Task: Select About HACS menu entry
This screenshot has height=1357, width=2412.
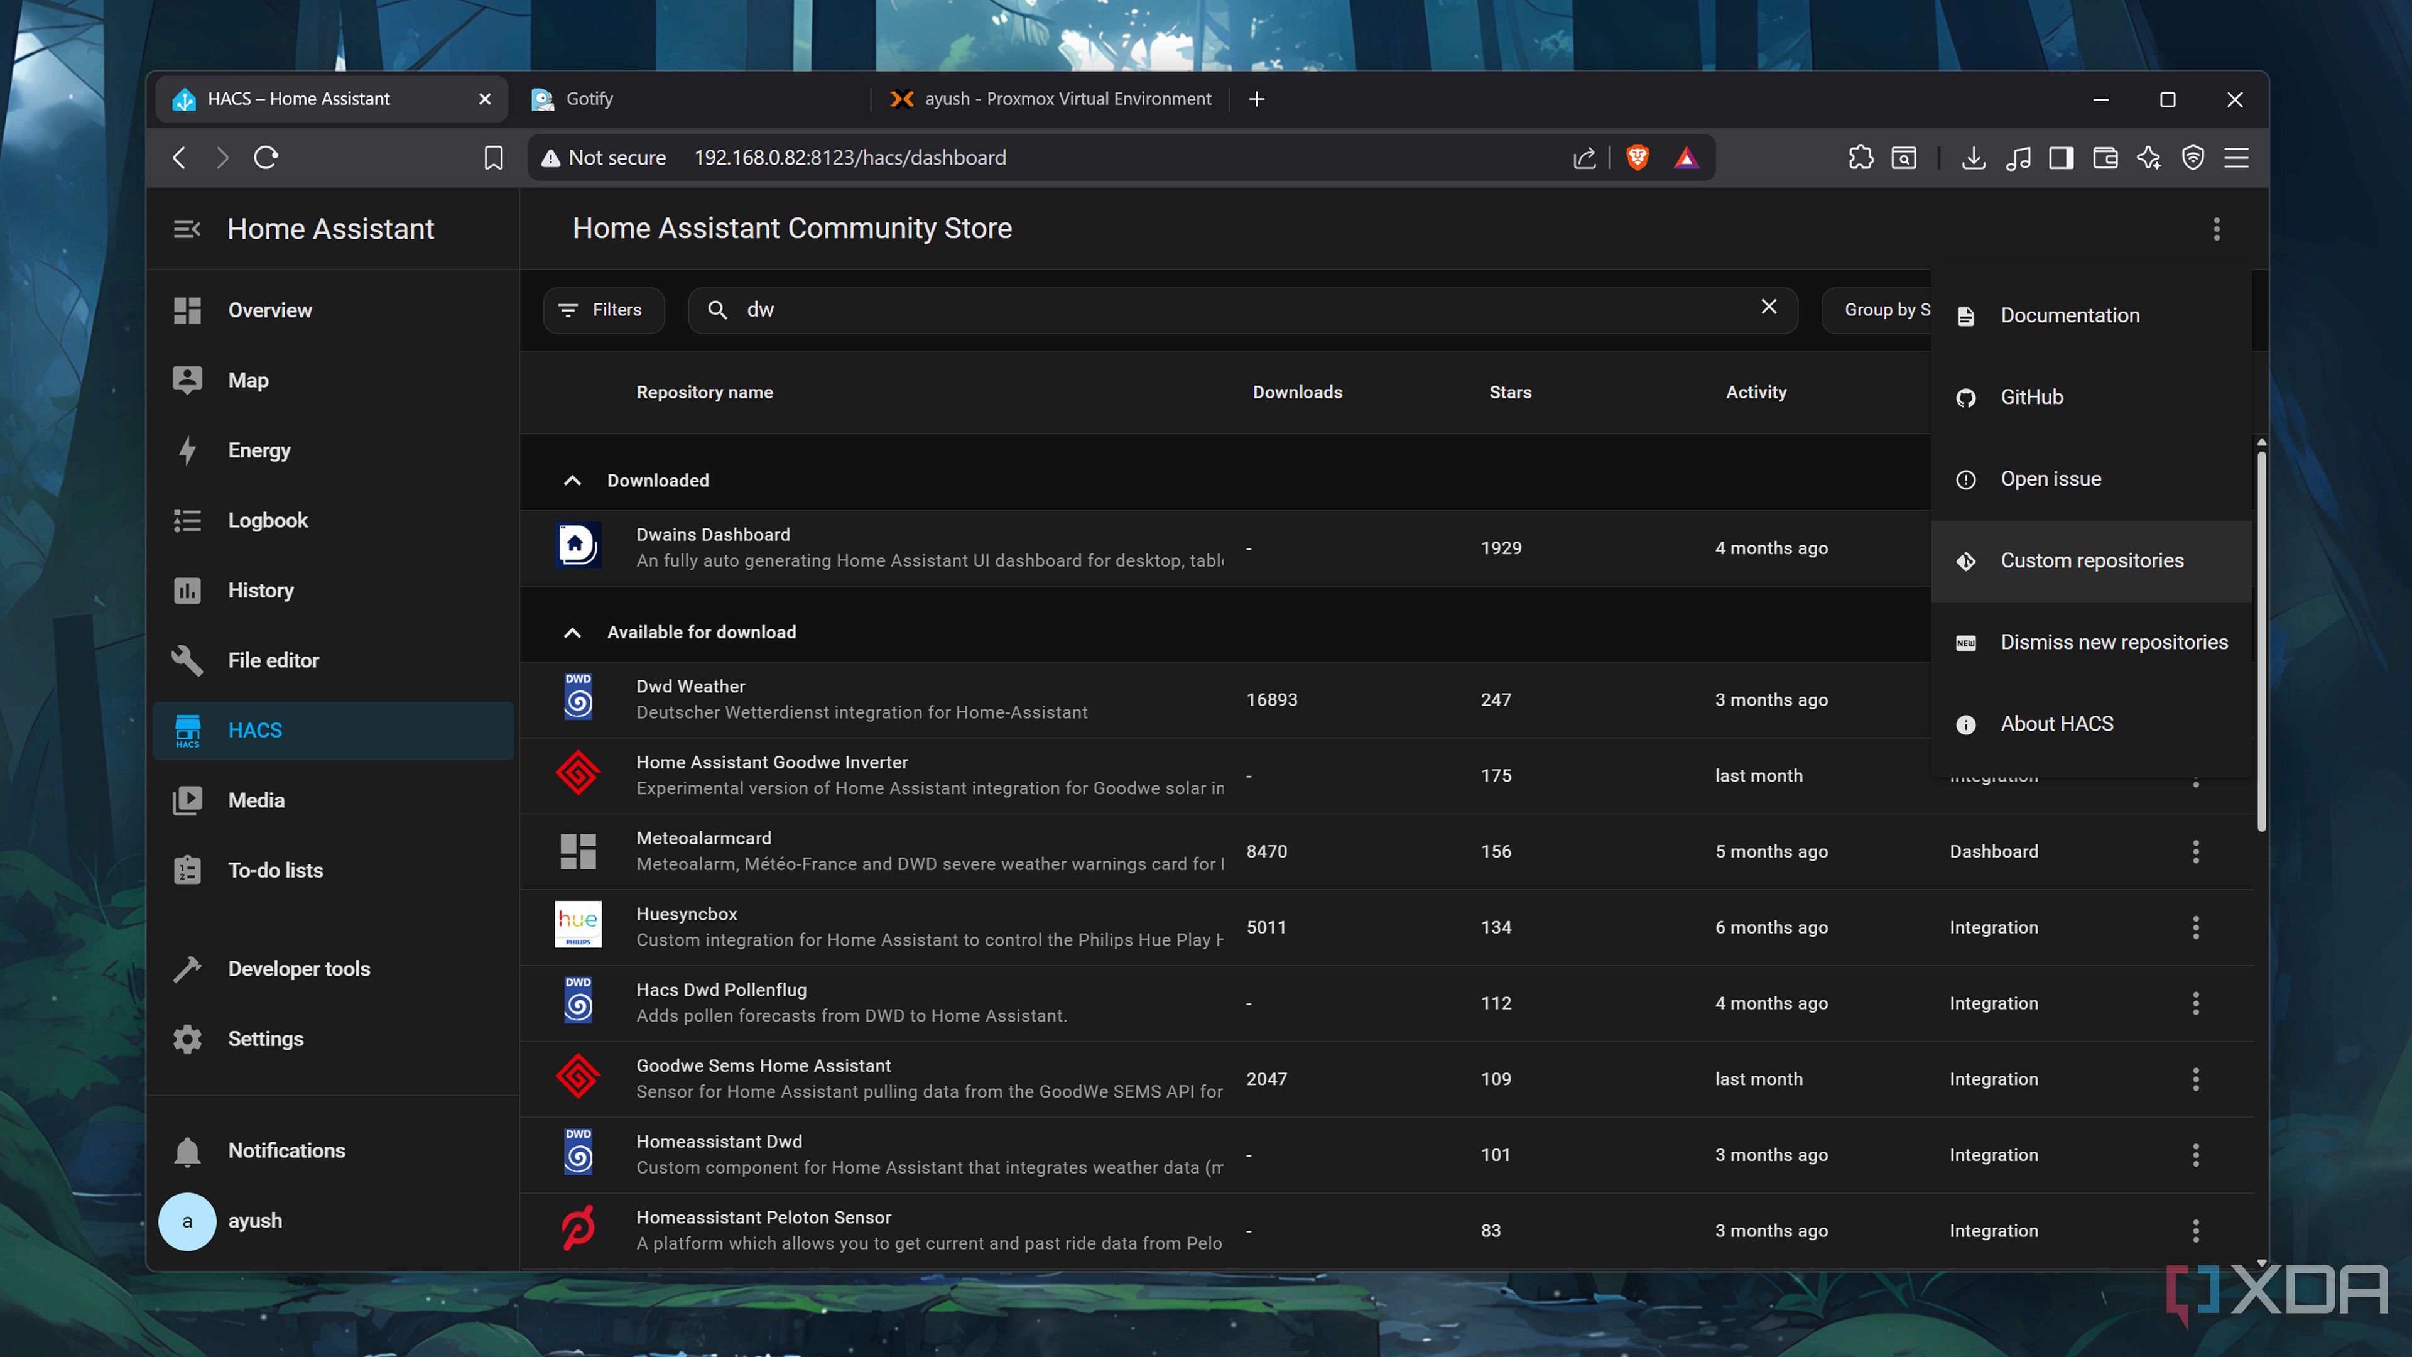Action: click(2092, 724)
